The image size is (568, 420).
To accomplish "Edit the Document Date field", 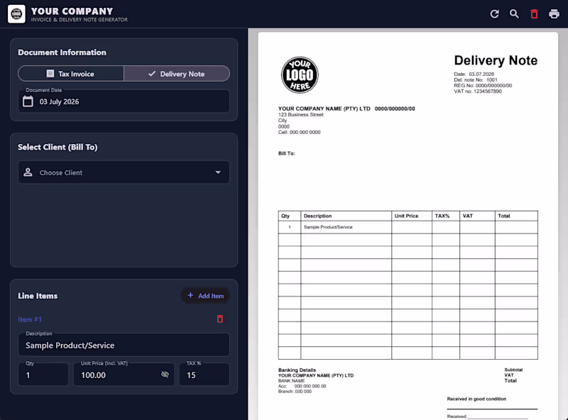I will (x=124, y=101).
